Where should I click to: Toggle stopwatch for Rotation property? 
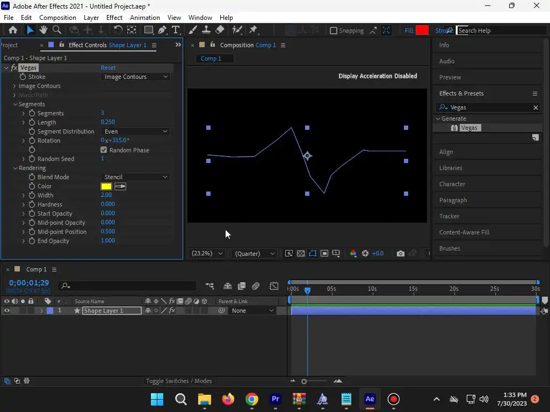tap(32, 141)
